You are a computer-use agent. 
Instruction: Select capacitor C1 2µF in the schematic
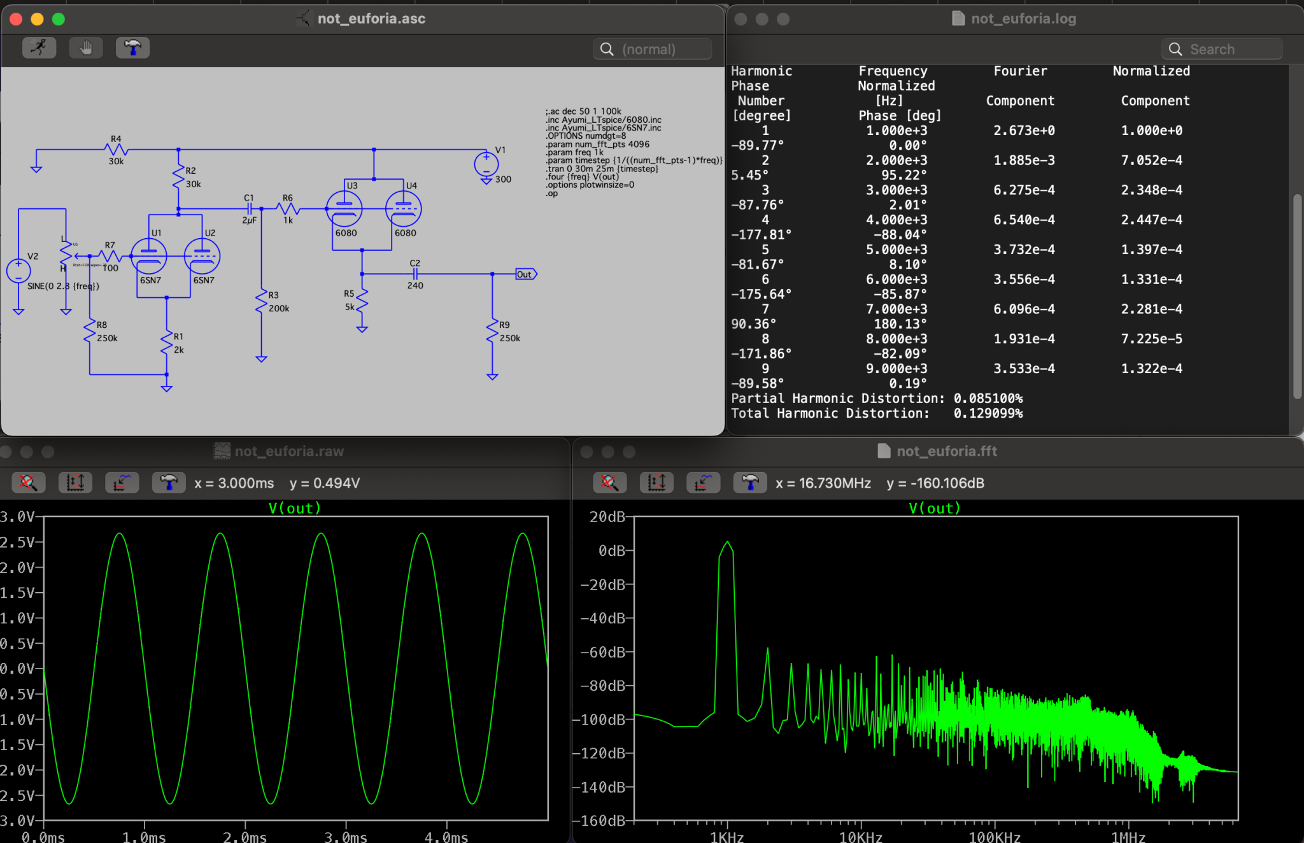point(250,209)
